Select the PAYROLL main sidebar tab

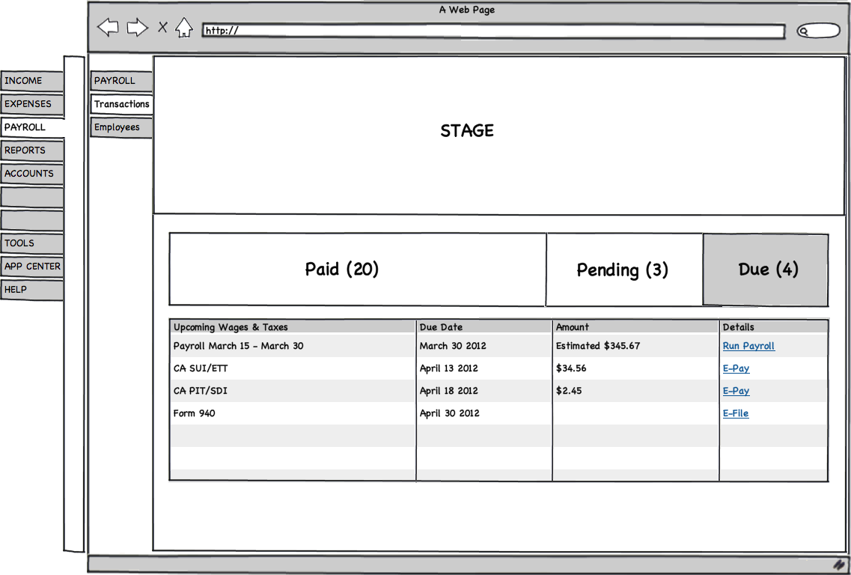pos(33,127)
